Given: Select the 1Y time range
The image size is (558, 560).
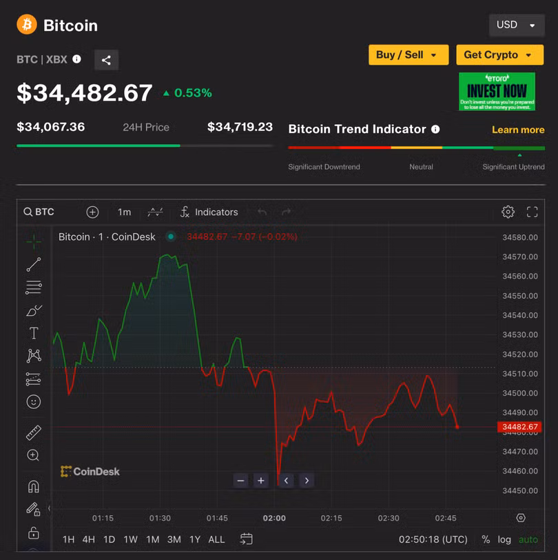Looking at the screenshot, I should [194, 539].
